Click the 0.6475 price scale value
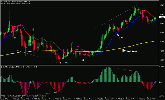165x100 pixels. click(162, 23)
